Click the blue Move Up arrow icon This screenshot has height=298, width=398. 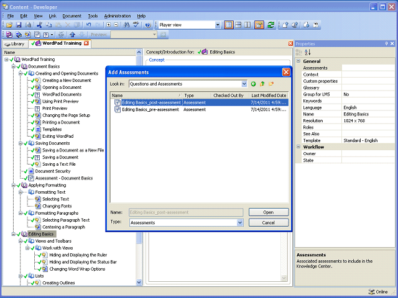[72, 35]
